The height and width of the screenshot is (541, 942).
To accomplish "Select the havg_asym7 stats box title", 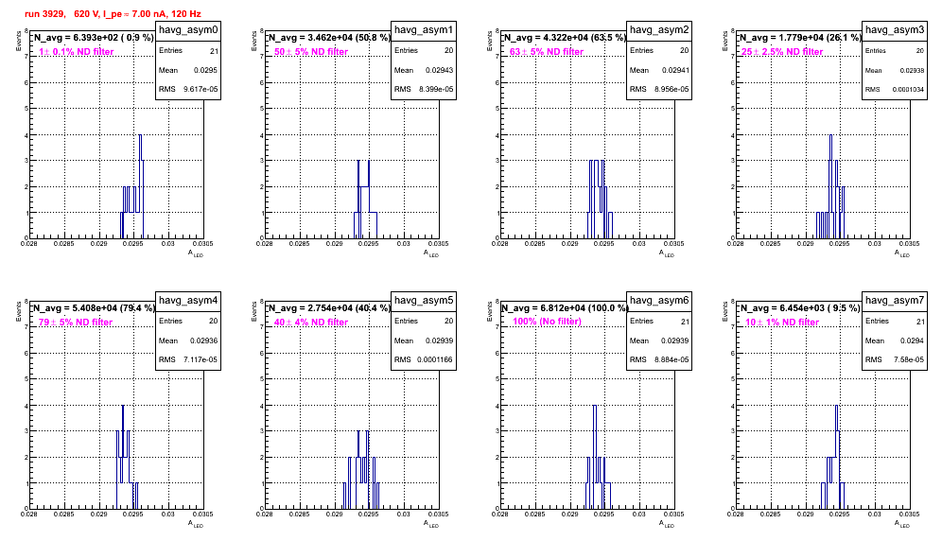I will pyautogui.click(x=895, y=301).
